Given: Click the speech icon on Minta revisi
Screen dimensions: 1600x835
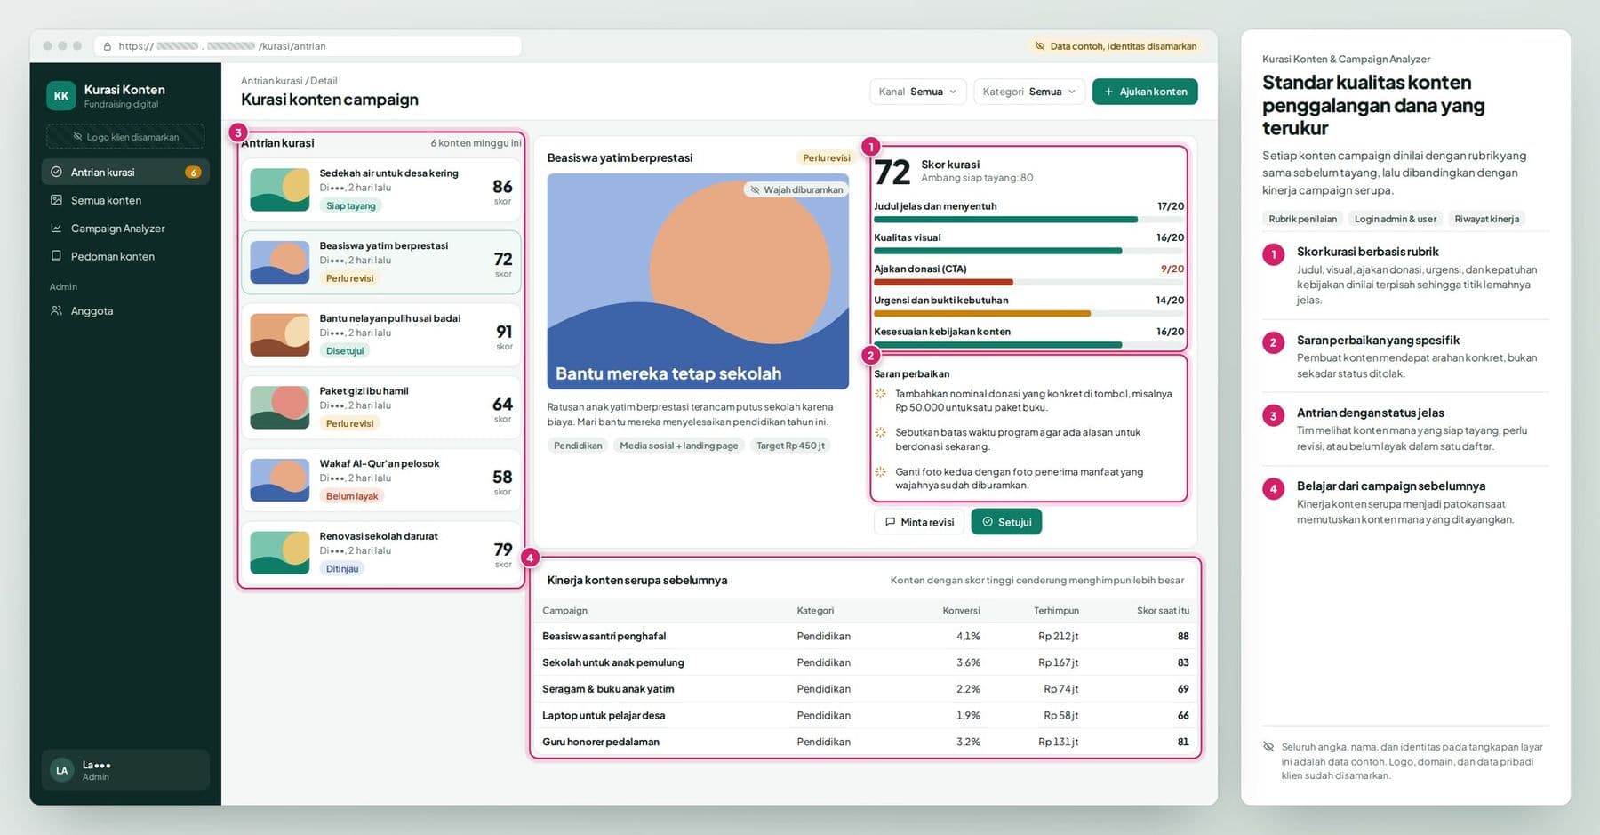Looking at the screenshot, I should (x=891, y=522).
